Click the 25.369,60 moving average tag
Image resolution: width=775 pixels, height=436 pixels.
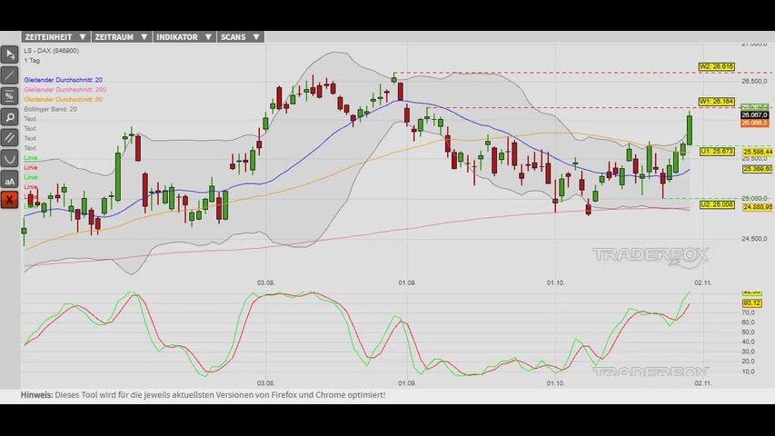click(x=757, y=169)
